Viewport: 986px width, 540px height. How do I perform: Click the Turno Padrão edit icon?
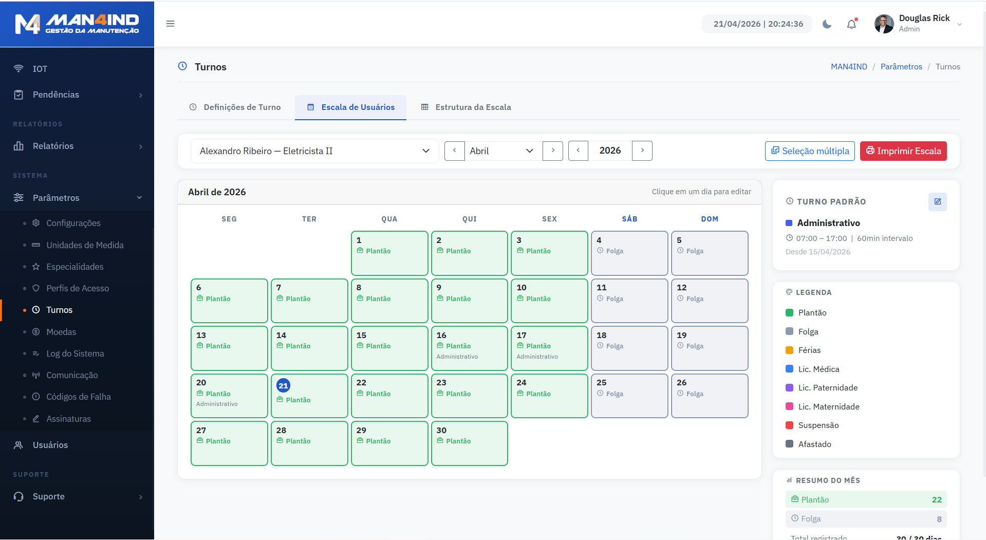coord(937,201)
